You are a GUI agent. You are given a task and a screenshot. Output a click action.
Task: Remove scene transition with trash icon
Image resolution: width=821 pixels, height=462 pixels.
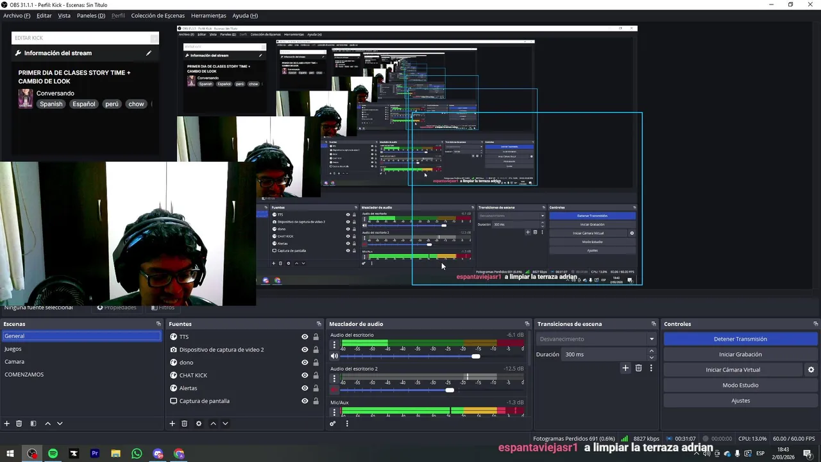pyautogui.click(x=638, y=368)
